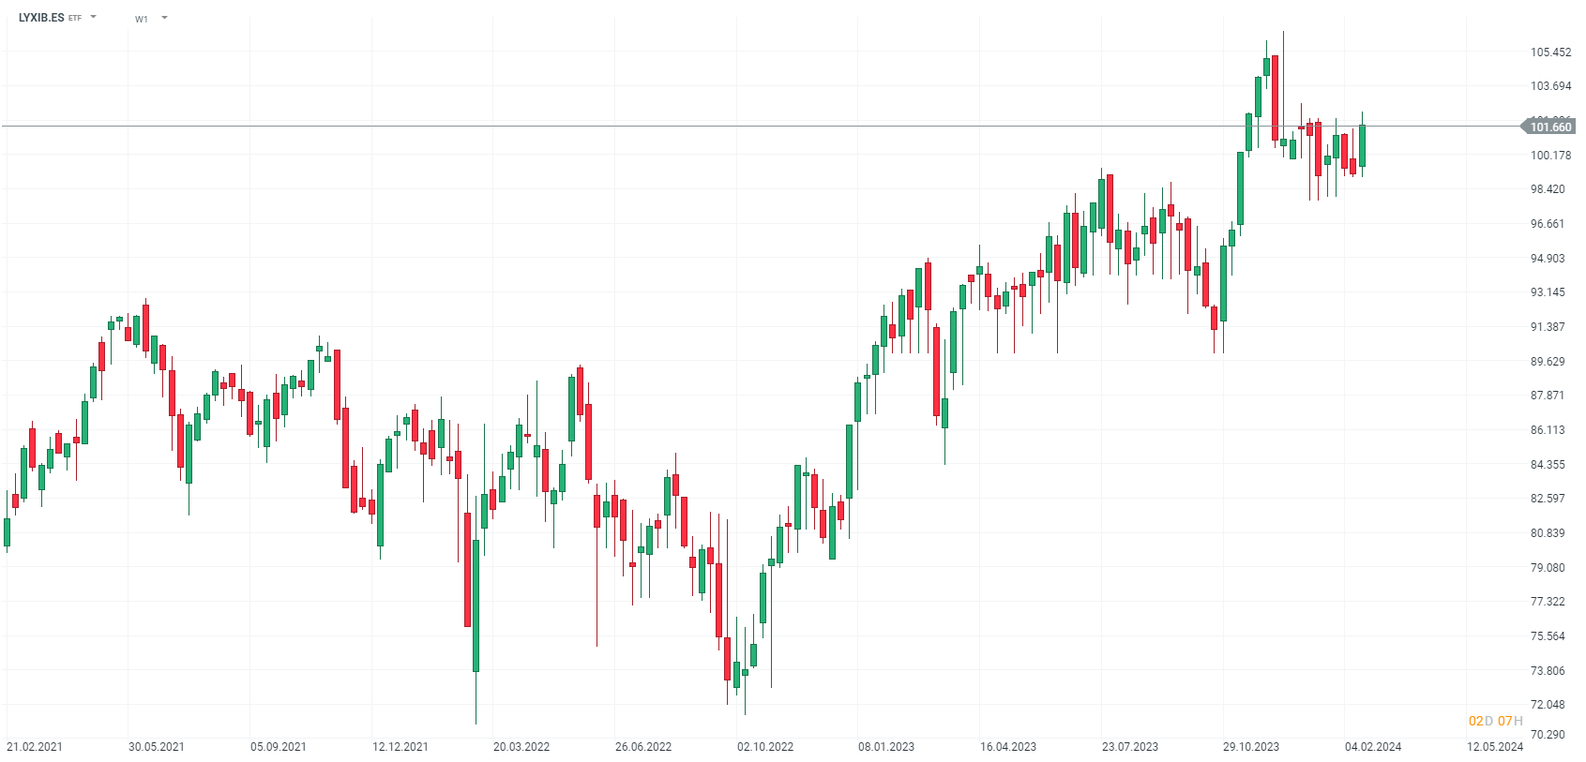Click the 84.355 price axis label
This screenshot has width=1586, height=762.
pos(1548,465)
